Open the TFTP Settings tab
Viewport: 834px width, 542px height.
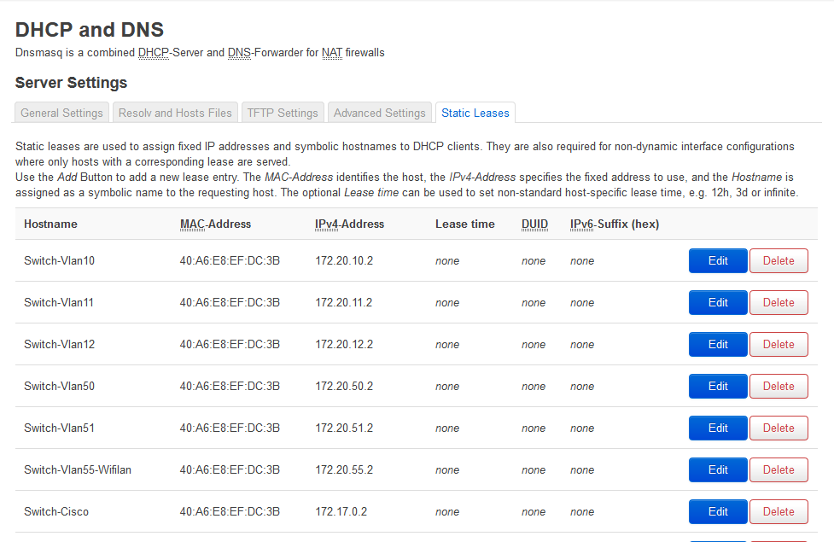click(x=282, y=112)
